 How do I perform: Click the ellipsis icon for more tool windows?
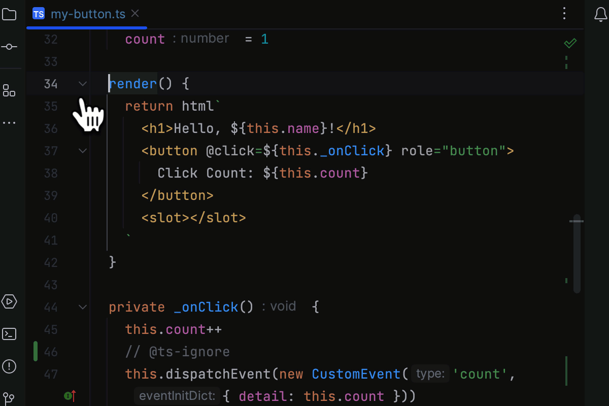tap(10, 122)
